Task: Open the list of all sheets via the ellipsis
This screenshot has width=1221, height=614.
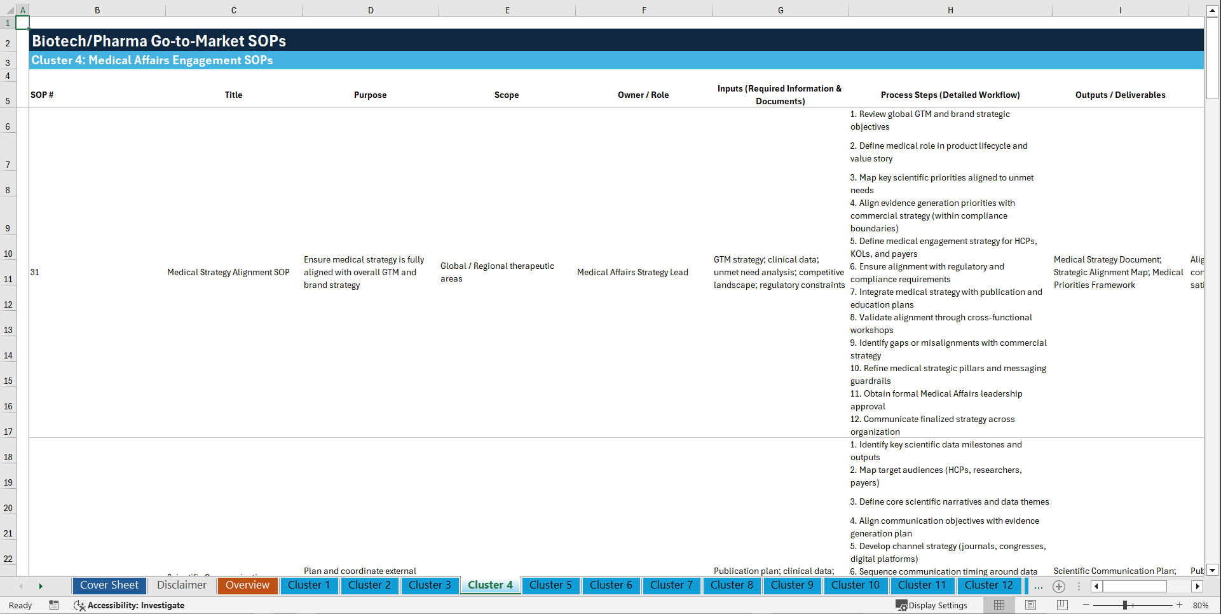Action: pyautogui.click(x=1039, y=586)
